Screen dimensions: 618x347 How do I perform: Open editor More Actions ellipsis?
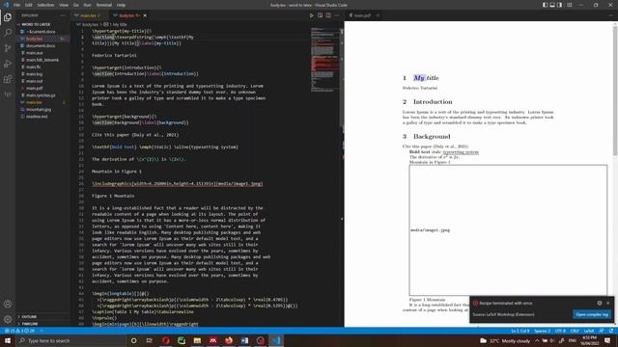coord(337,15)
